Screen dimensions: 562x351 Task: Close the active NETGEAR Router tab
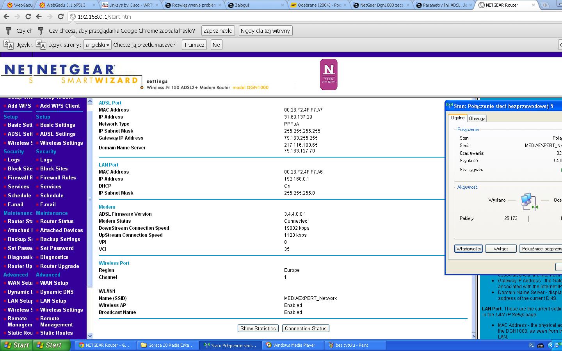coord(533,5)
